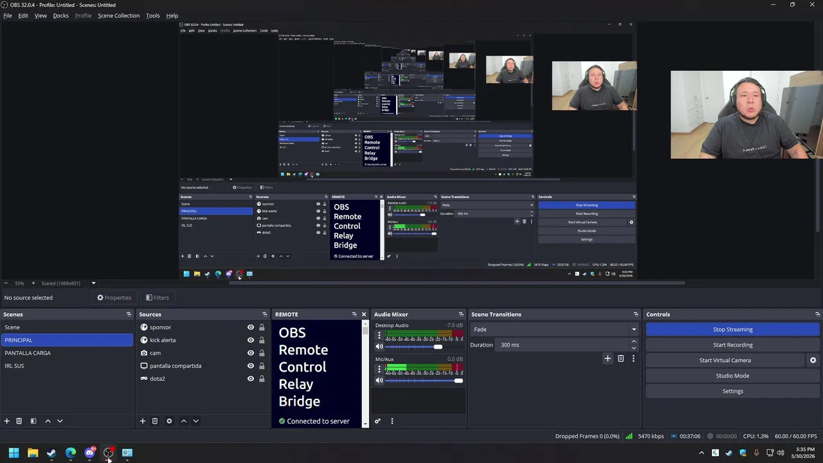Click the tray volume speaker icon
This screenshot has height=463, width=823.
click(781, 453)
